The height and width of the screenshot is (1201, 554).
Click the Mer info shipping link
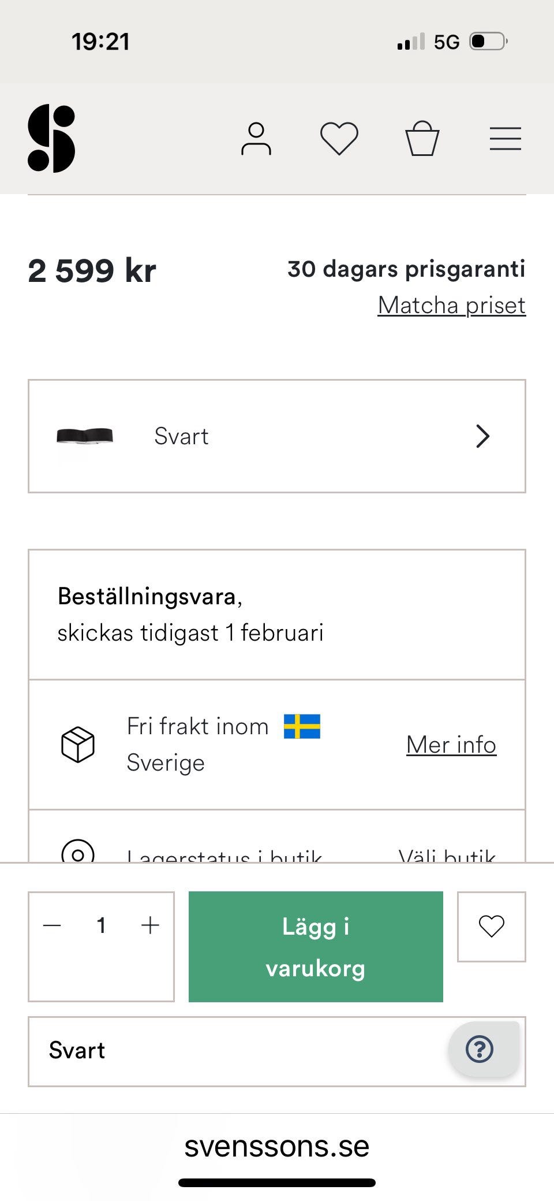pyautogui.click(x=451, y=745)
